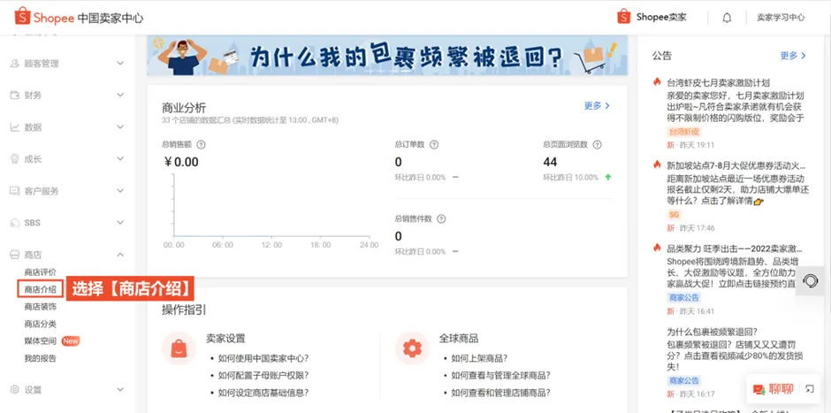Click help icon next to 总订单数
The height and width of the screenshot is (413, 831).
434,144
